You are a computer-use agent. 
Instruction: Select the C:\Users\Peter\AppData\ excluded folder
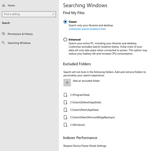[x=85, y=110]
